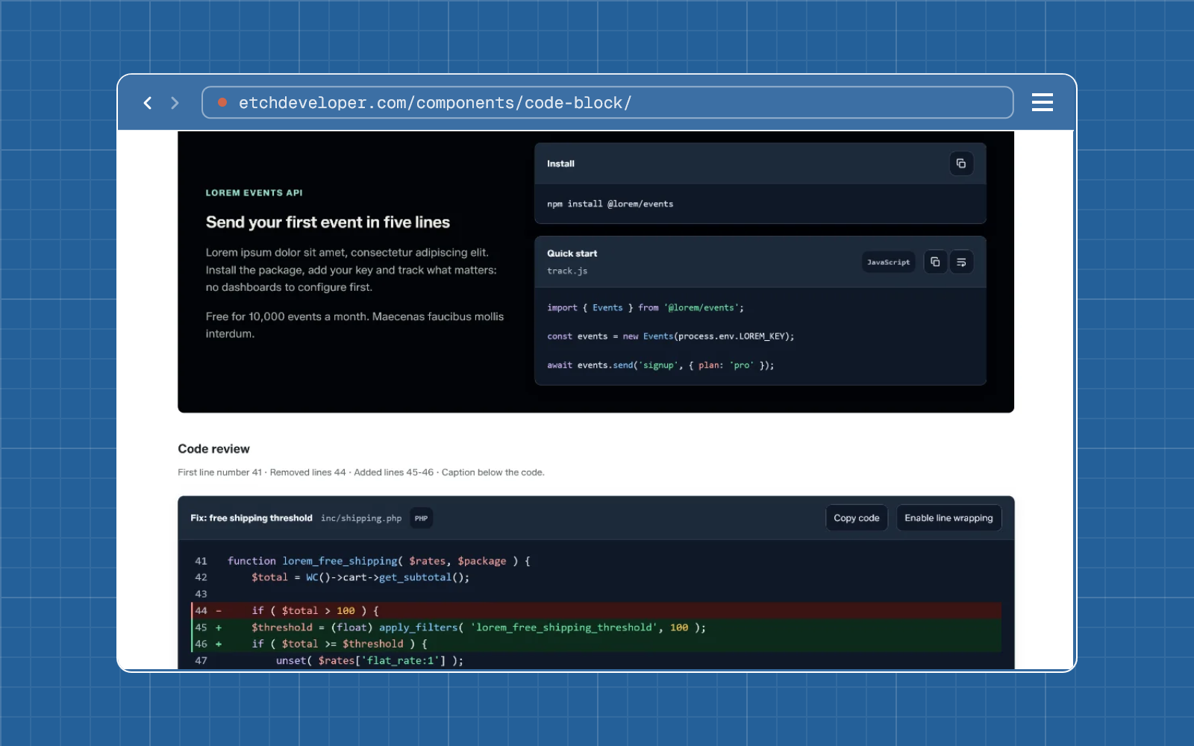1194x746 pixels.
Task: Click the track.js file name
Action: pyautogui.click(x=567, y=271)
